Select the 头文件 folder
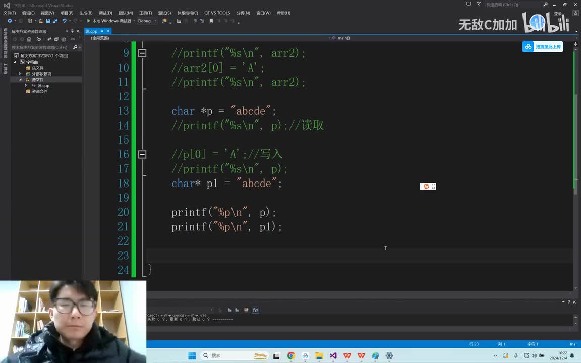Image resolution: width=581 pixels, height=363 pixels. point(37,68)
